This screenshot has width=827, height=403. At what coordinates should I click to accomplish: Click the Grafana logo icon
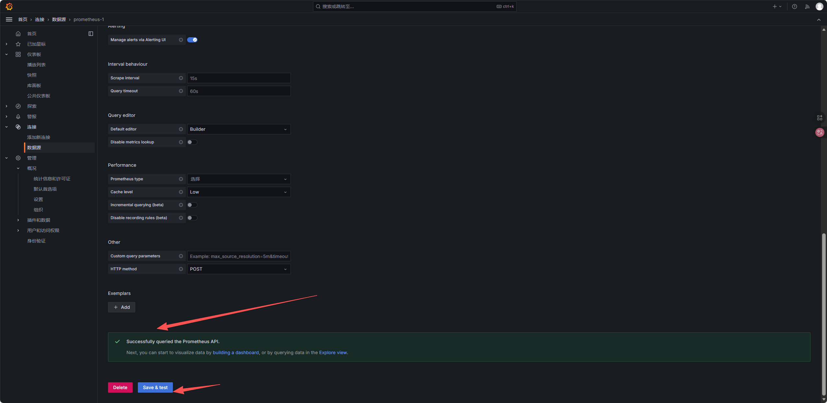click(x=9, y=6)
